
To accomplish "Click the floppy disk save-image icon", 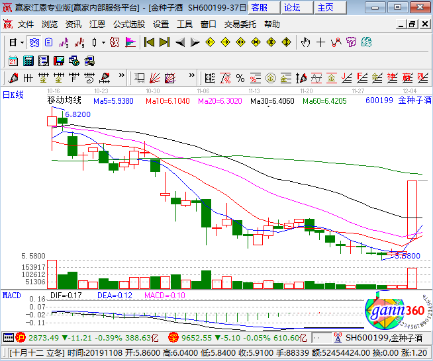I will coord(58,61).
